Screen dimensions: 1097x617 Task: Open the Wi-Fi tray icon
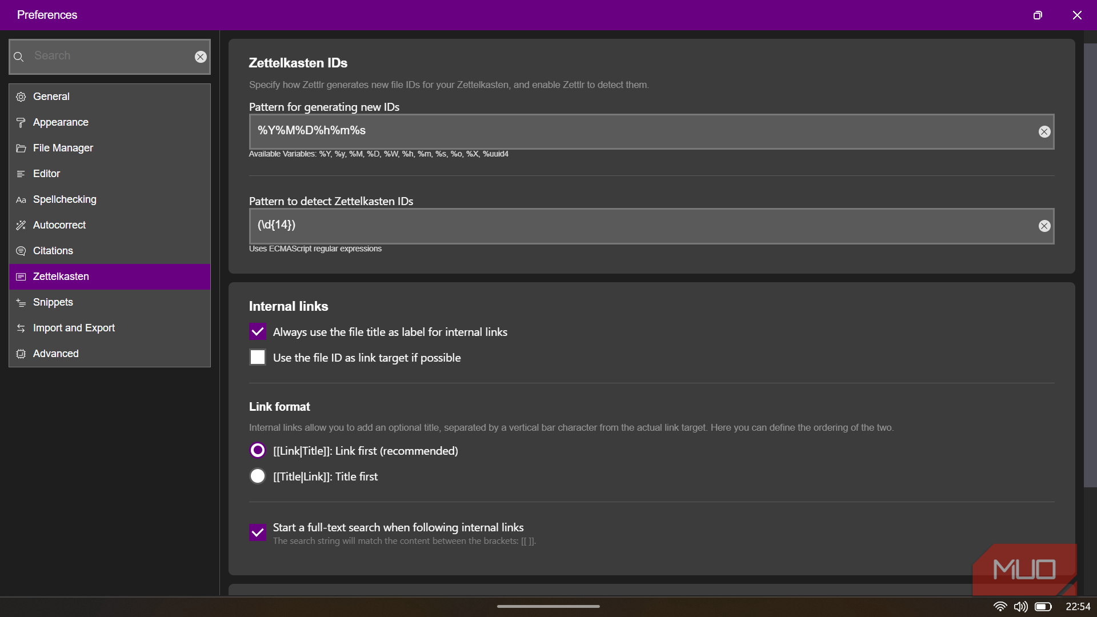(x=1000, y=607)
